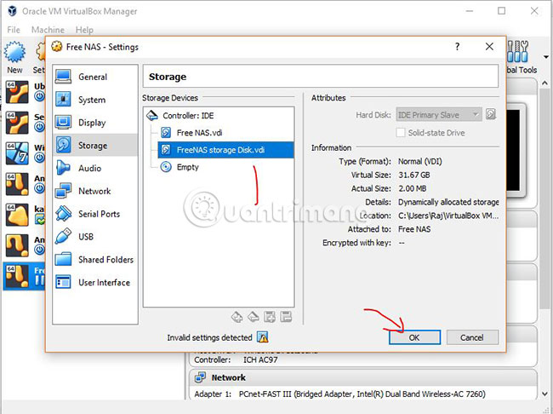The image size is (553, 414).
Task: Go to Network settings category
Action: click(x=95, y=191)
